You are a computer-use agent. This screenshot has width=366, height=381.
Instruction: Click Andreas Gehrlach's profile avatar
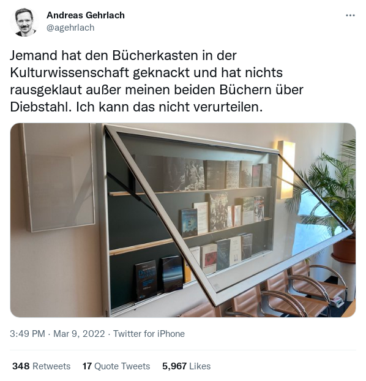(x=24, y=22)
